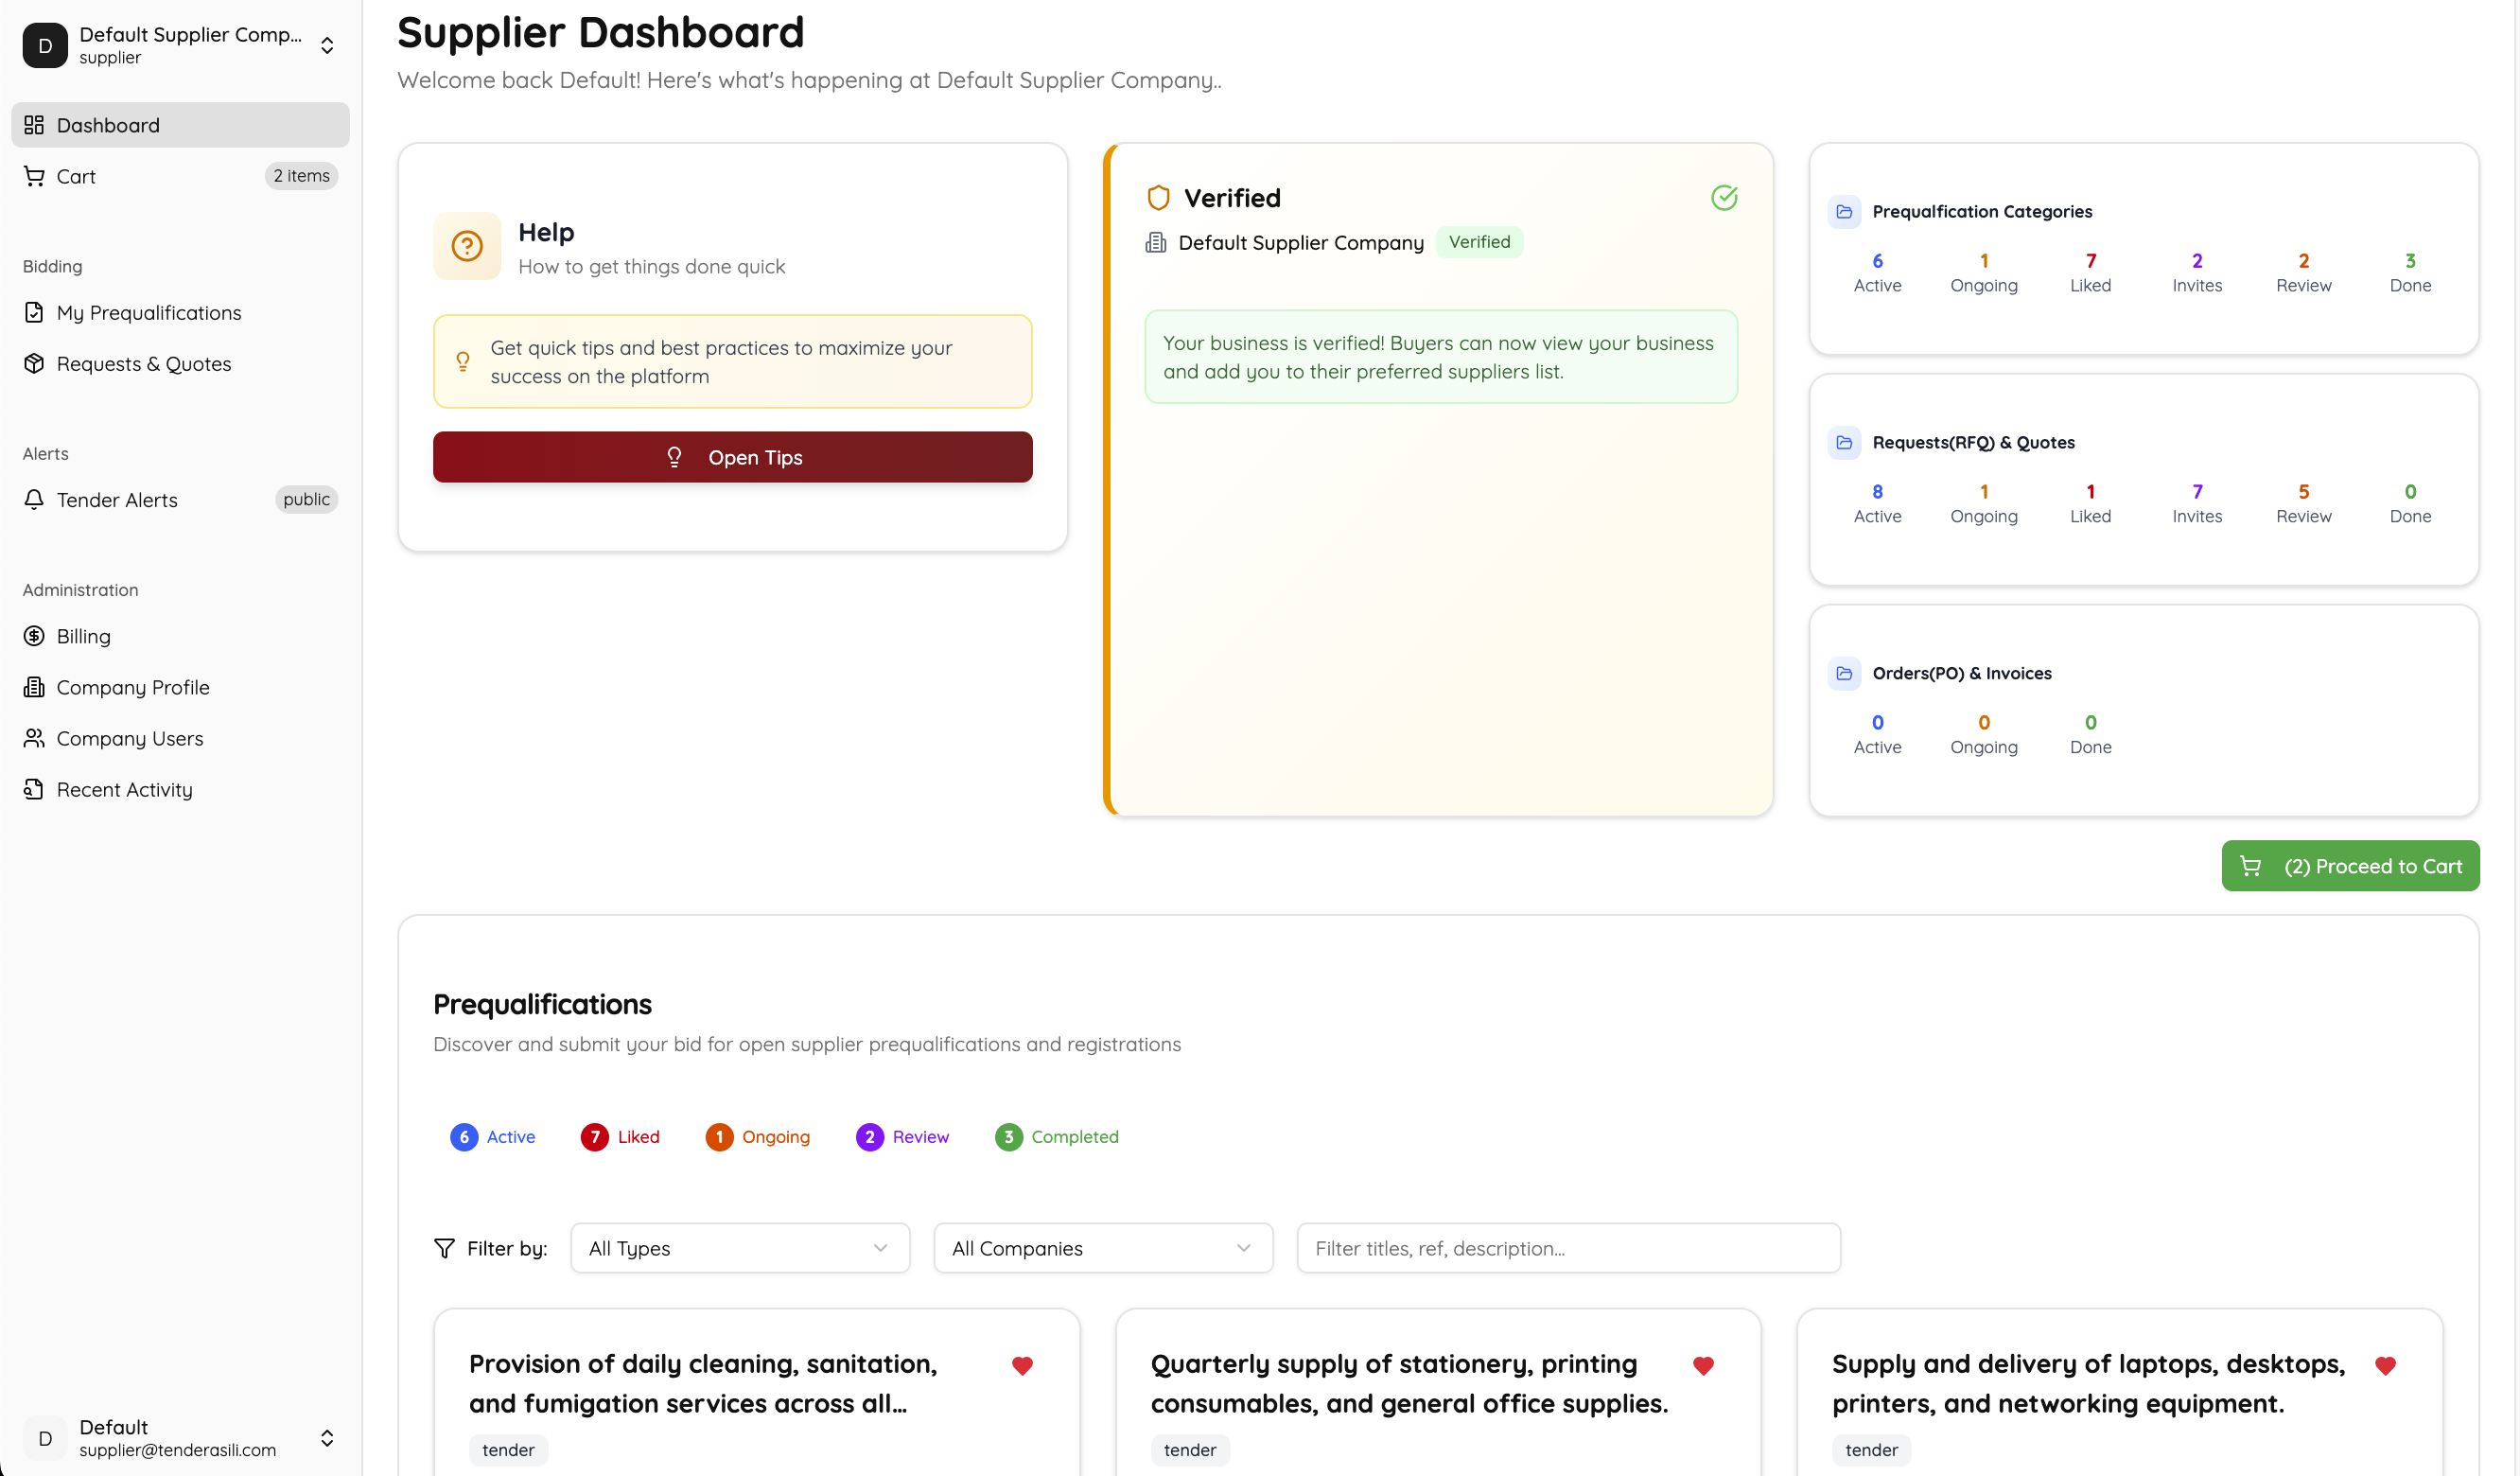The height and width of the screenshot is (1476, 2520).
Task: Open the Dashboard menu item
Action: 181,125
